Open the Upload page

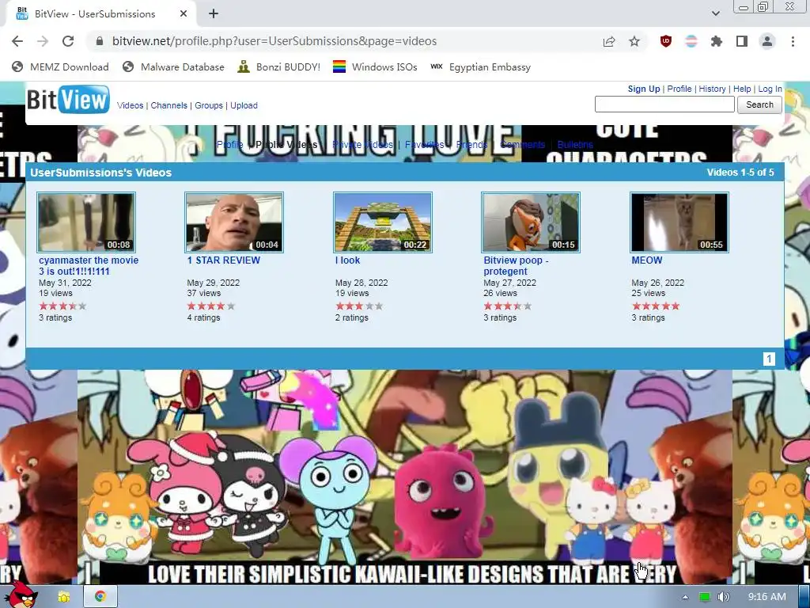pyautogui.click(x=244, y=105)
